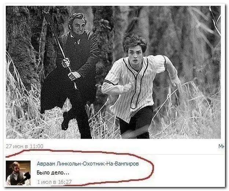Click the striped baseball shirt collar in photo

135,64
